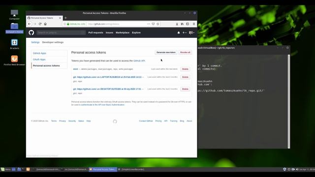Click the Firefox home button

pyautogui.click(x=45, y=24)
